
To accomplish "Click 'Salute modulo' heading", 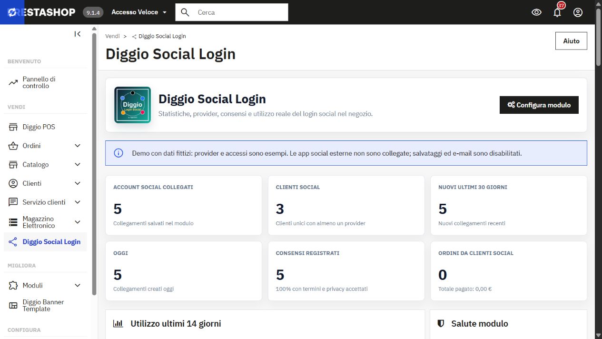I will pyautogui.click(x=480, y=324).
